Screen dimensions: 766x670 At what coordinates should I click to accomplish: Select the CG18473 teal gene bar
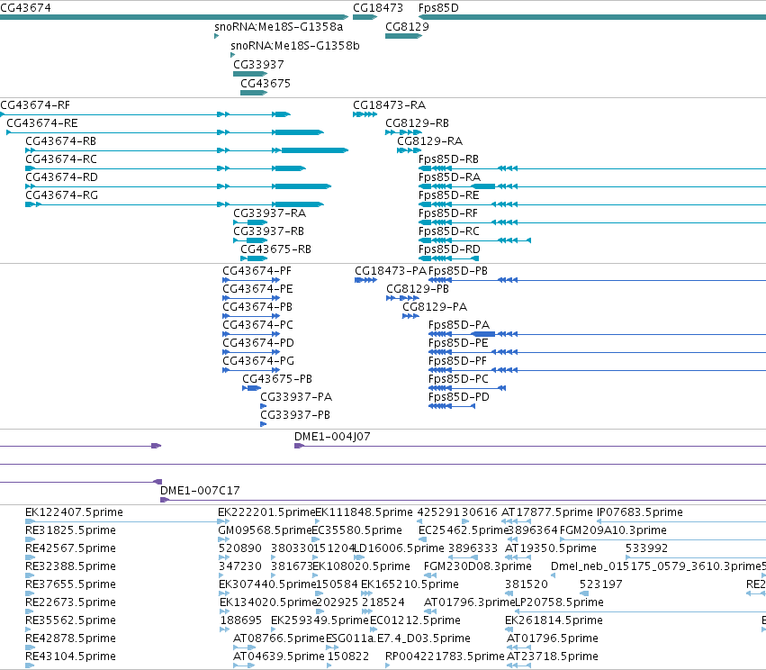(365, 18)
